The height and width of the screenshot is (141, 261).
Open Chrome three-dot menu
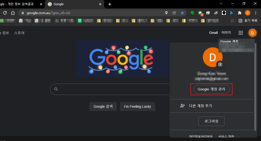(256, 13)
